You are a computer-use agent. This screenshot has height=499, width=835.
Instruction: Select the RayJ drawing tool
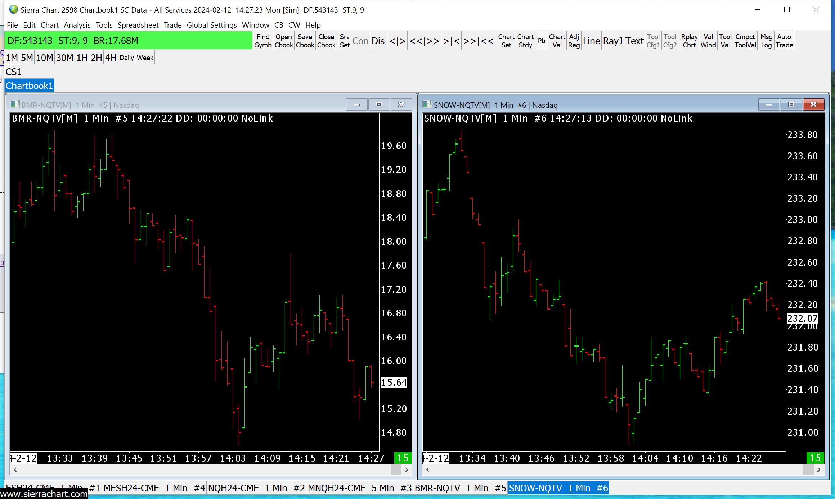pos(612,41)
